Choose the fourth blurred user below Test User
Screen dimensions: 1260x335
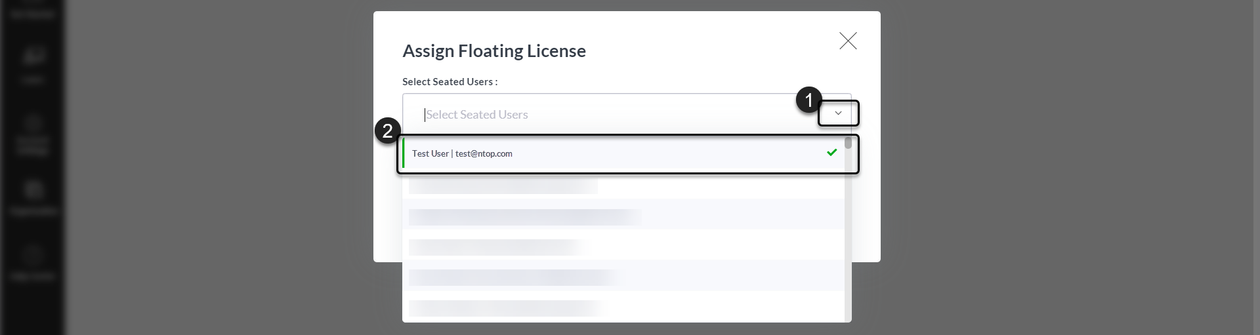pyautogui.click(x=623, y=276)
